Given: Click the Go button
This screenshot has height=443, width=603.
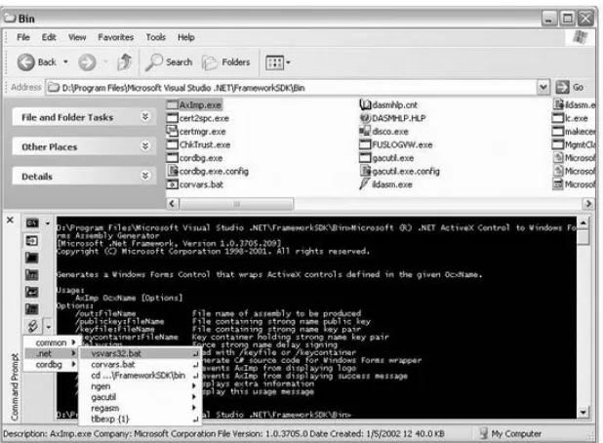Looking at the screenshot, I should [570, 87].
